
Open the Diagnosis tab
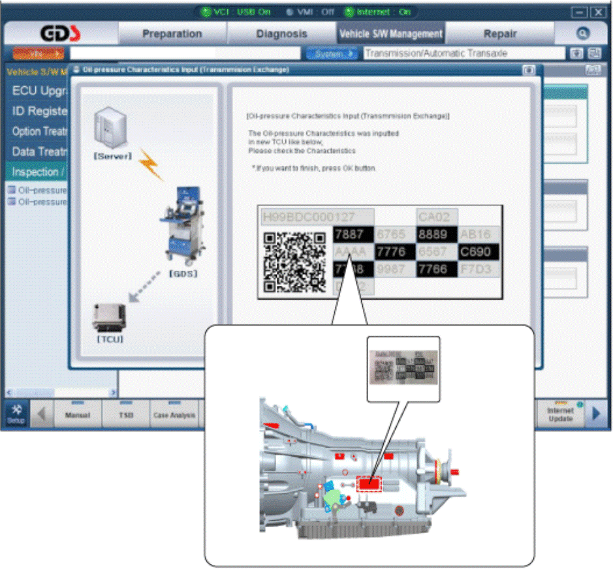[281, 33]
